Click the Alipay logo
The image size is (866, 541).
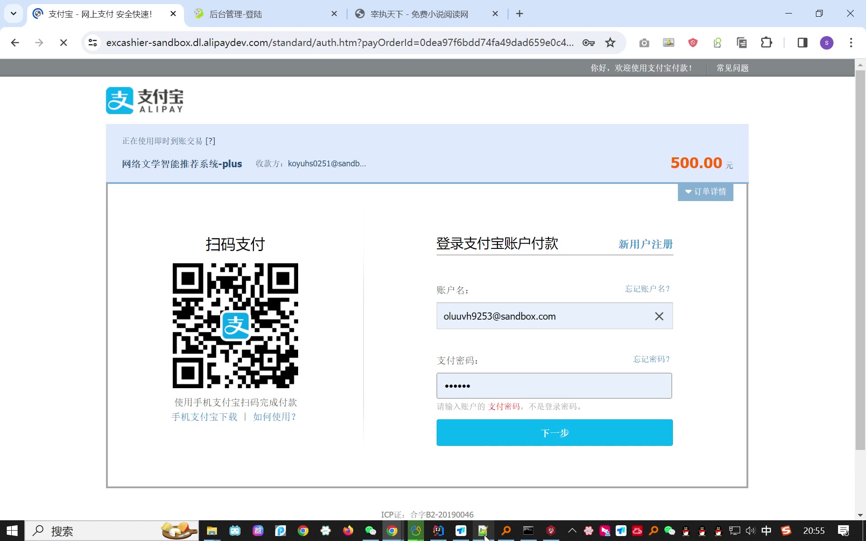[x=145, y=101]
